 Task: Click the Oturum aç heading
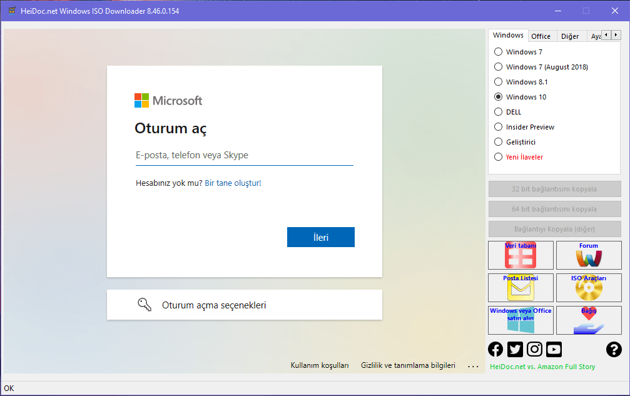(170, 128)
